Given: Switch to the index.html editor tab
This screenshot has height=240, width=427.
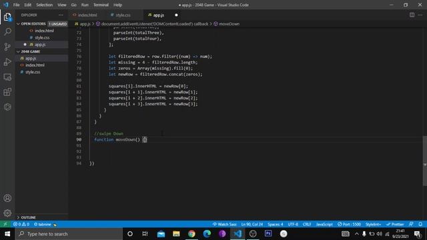Looking at the screenshot, I should coord(87,15).
